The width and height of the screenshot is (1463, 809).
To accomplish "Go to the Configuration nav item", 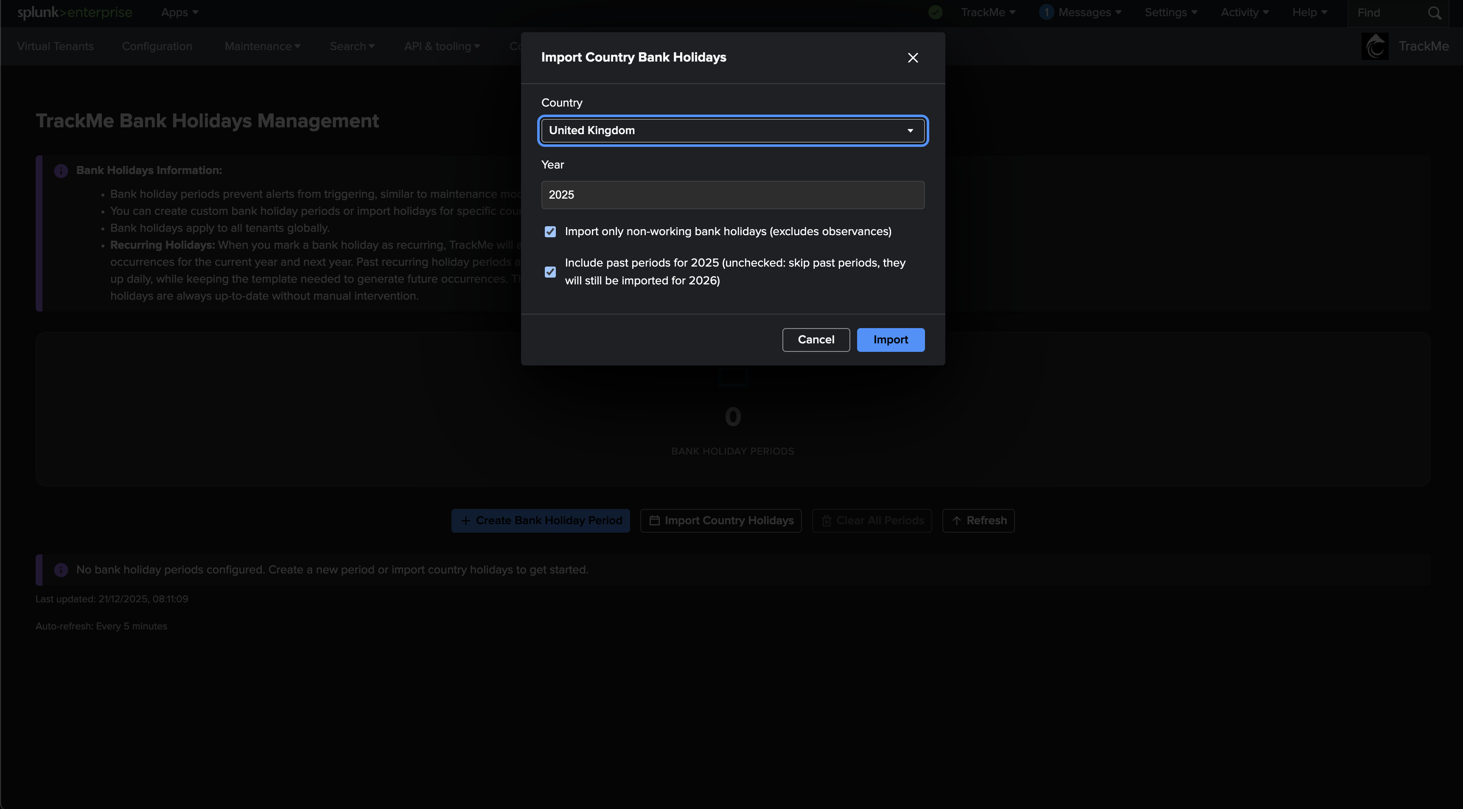I will [157, 47].
